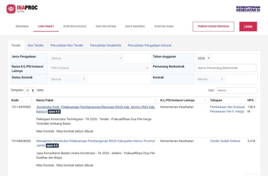
Task: Open the Pilih Instansi dropdown
Action: pos(99,68)
